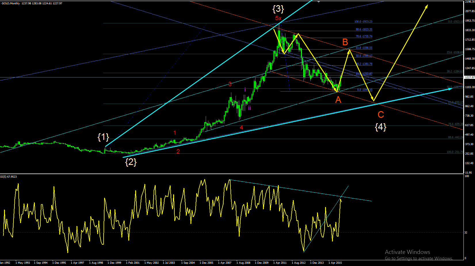Click 982.85 on the price axis
The width and height of the screenshot is (475, 266).
tap(469, 97)
